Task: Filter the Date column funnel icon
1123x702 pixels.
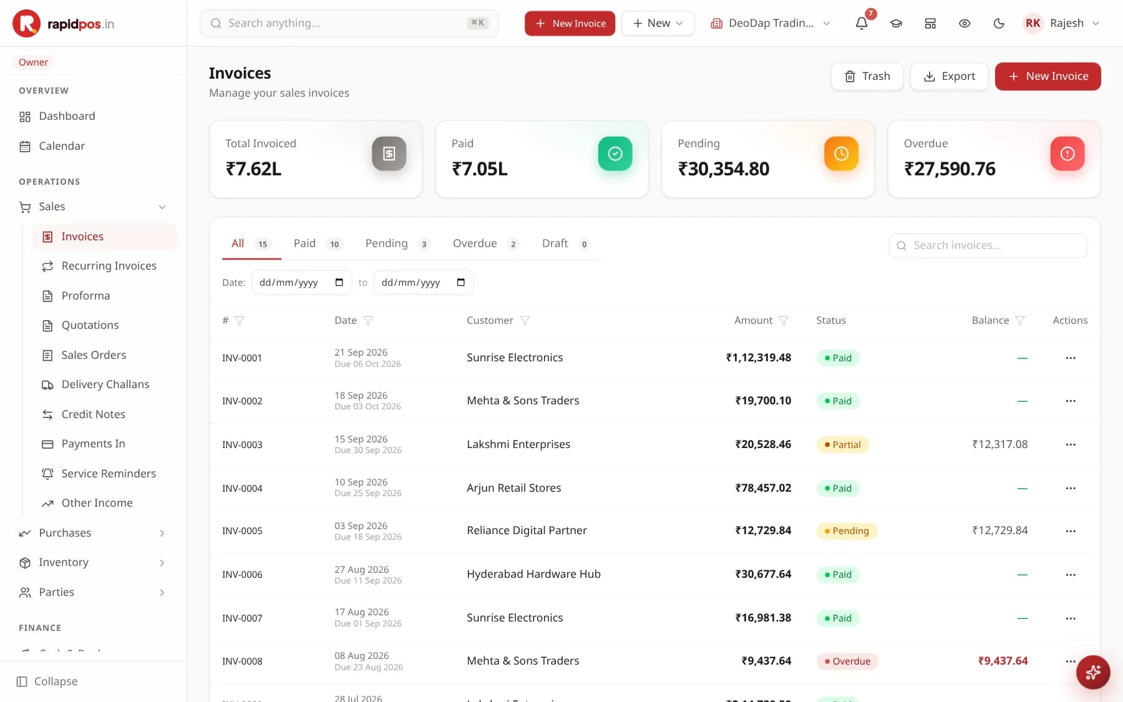Action: [x=368, y=321]
